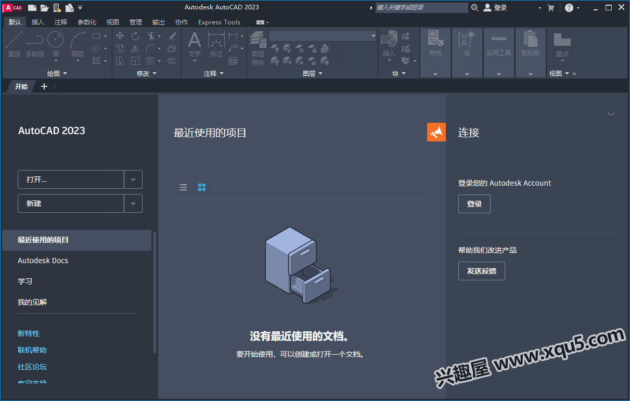Expand the 特性 panel
The image size is (630, 401).
(x=435, y=74)
